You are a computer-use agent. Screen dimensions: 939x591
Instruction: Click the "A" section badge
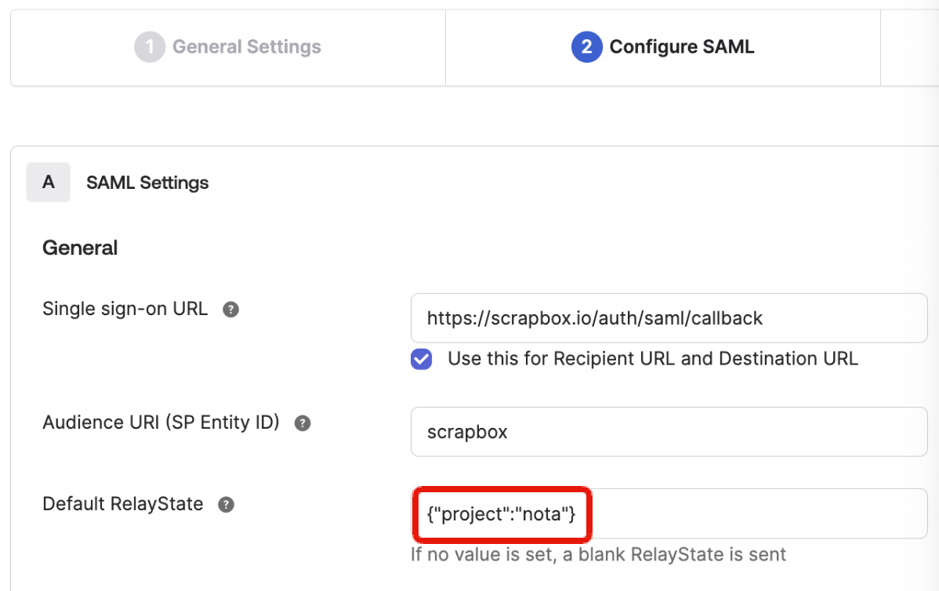pos(49,183)
